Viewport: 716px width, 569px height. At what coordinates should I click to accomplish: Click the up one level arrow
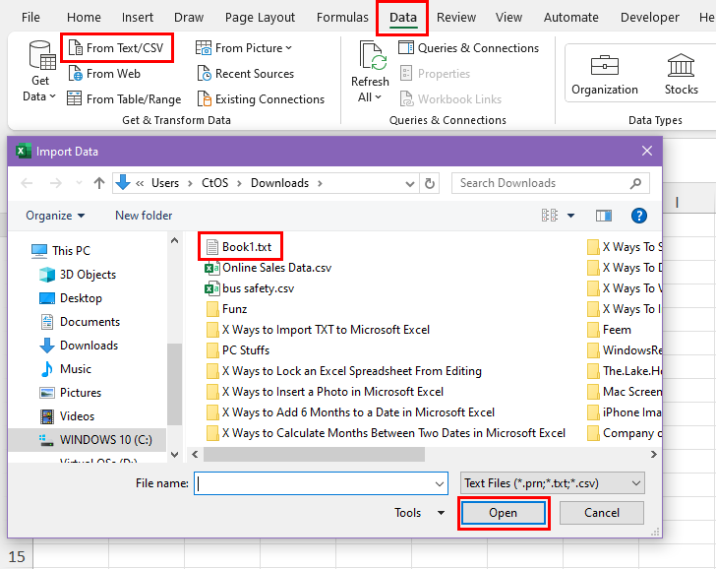point(99,183)
